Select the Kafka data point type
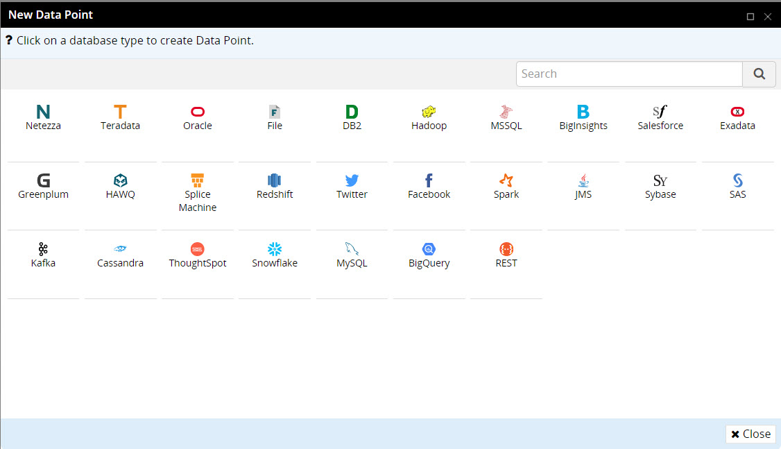 [x=43, y=250]
